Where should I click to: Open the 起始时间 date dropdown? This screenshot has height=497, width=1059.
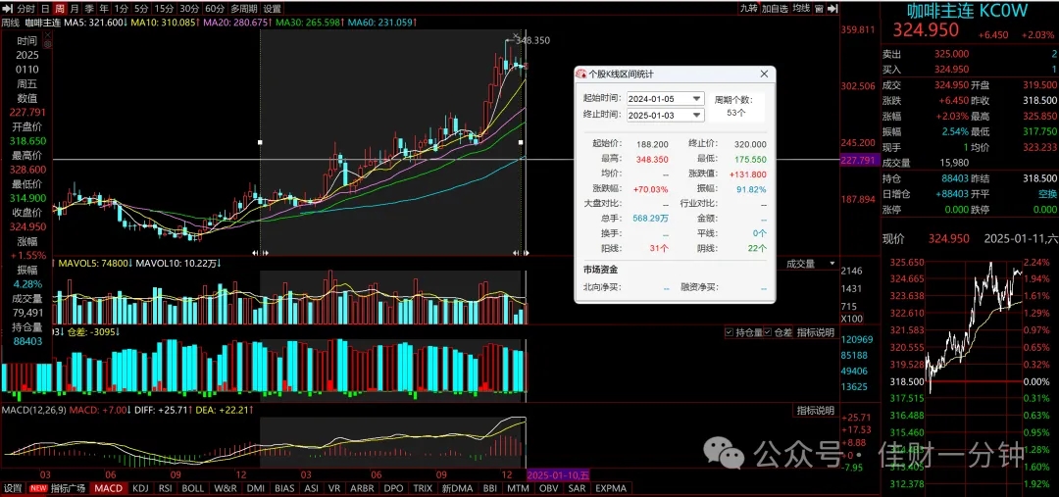[x=697, y=99]
